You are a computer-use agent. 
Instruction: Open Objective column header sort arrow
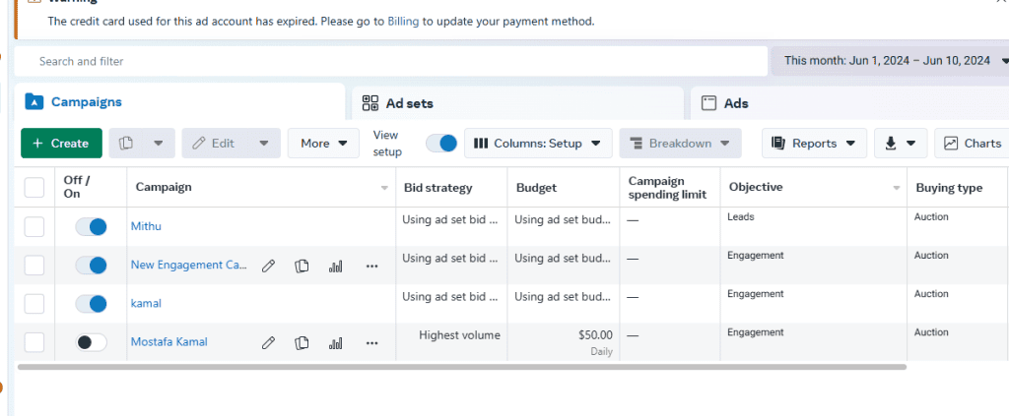897,188
